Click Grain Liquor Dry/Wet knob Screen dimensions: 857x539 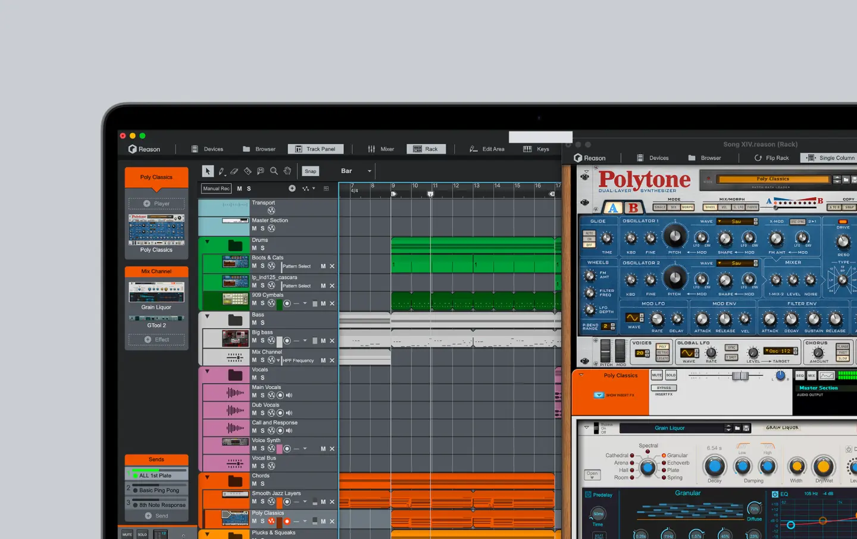(x=824, y=466)
